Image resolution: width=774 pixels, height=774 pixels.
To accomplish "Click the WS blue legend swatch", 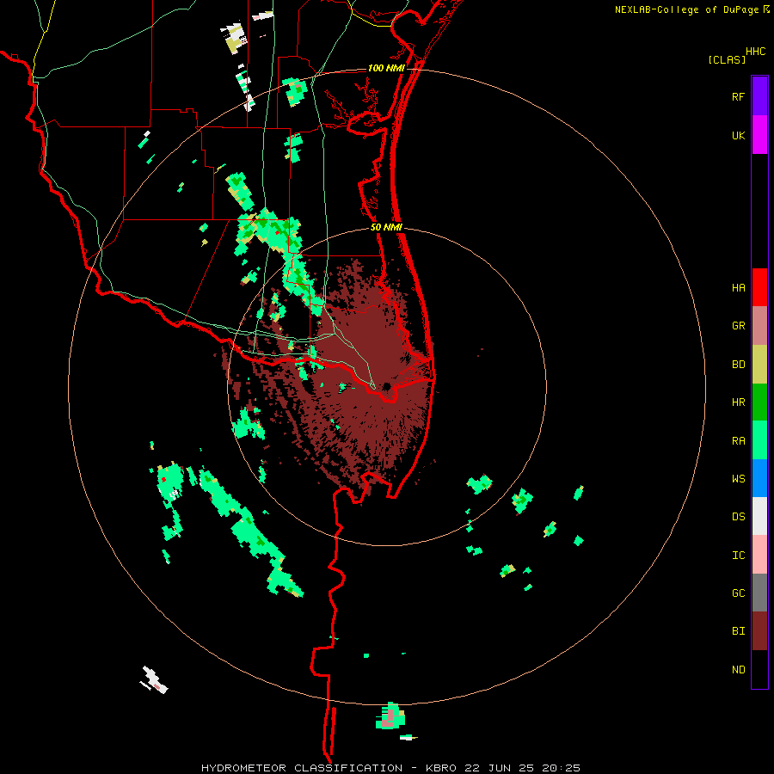I will click(759, 478).
